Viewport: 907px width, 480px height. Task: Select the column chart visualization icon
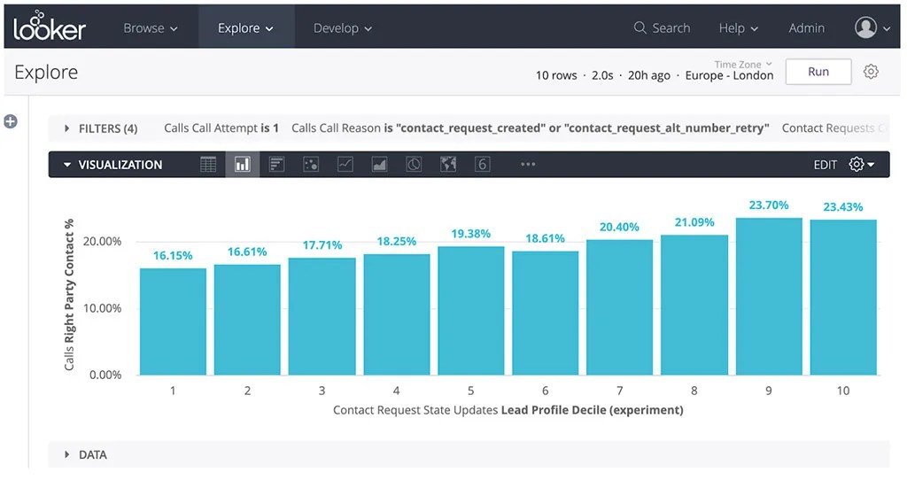point(243,165)
